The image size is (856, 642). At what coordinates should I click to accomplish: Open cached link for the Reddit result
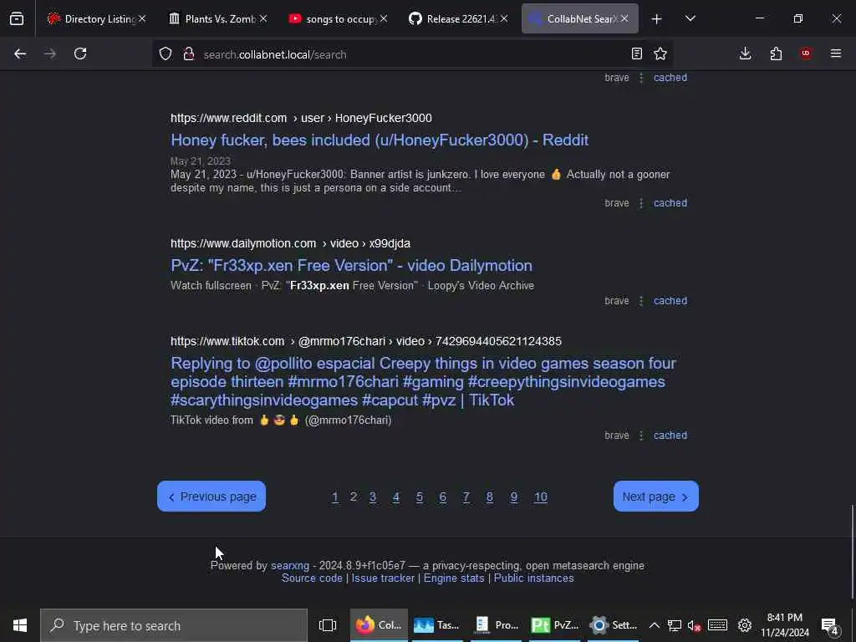pos(670,203)
